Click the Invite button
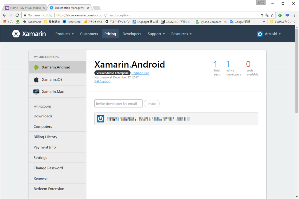Image resolution: width=299 pixels, height=199 pixels. 152,104
